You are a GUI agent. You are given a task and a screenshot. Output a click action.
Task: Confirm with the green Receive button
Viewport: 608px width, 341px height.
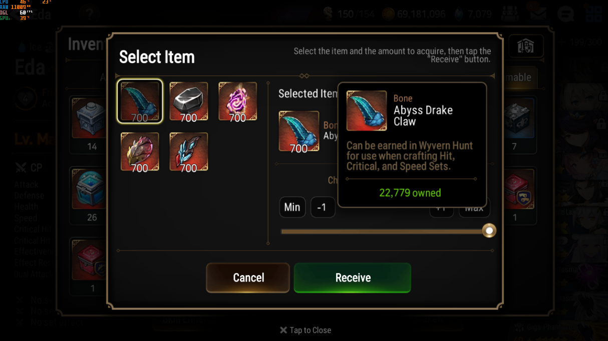pos(353,277)
